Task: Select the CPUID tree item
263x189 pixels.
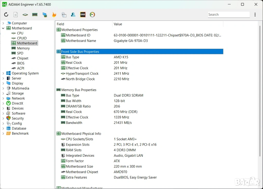Action: pos(22,38)
